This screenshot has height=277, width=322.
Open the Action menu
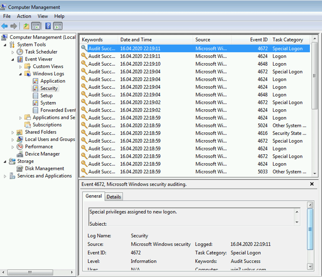[24, 16]
